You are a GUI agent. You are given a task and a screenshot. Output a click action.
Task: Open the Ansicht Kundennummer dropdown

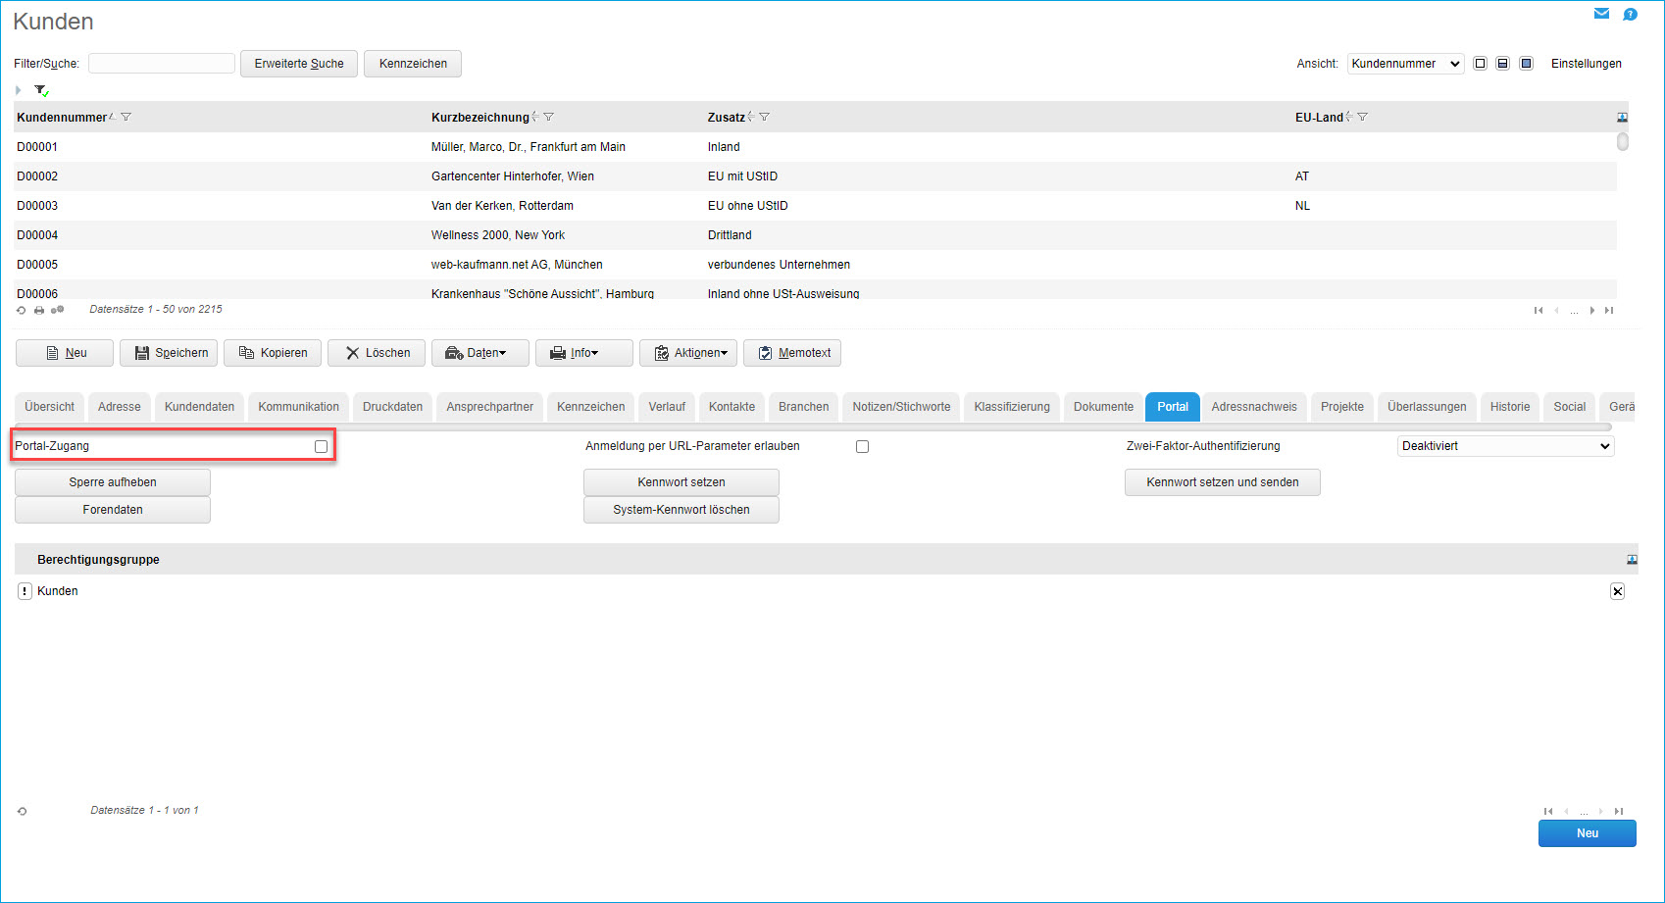click(1405, 64)
